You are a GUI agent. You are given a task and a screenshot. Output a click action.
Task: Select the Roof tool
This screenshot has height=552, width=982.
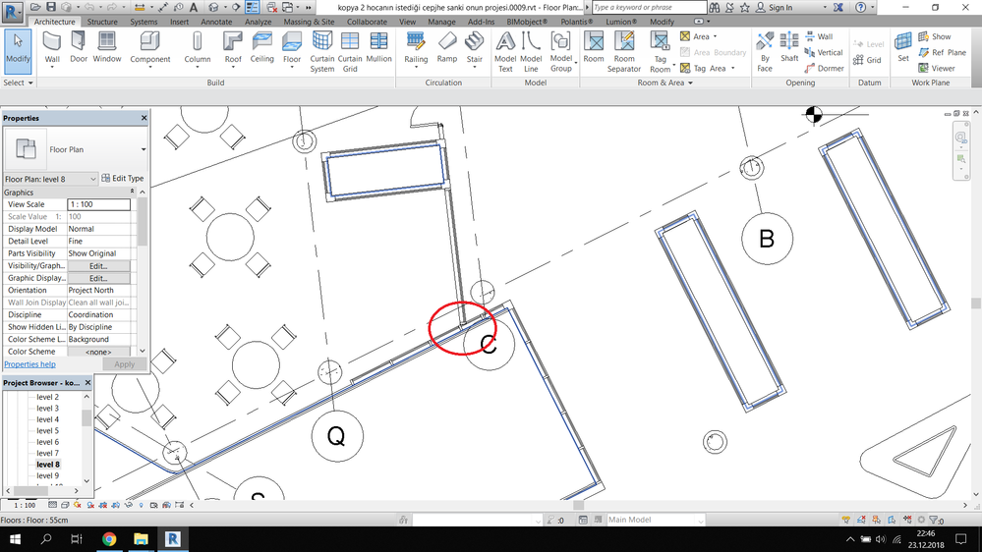[233, 47]
